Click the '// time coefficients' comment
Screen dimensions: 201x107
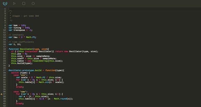coord(21,42)
